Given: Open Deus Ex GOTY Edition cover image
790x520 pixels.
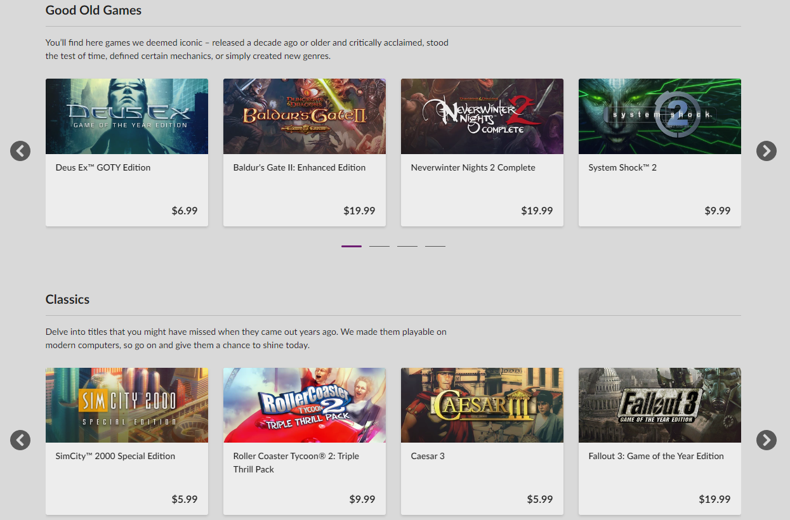Looking at the screenshot, I should point(127,116).
